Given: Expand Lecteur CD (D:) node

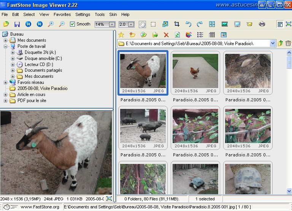Looking at the screenshot, I should [13, 65].
